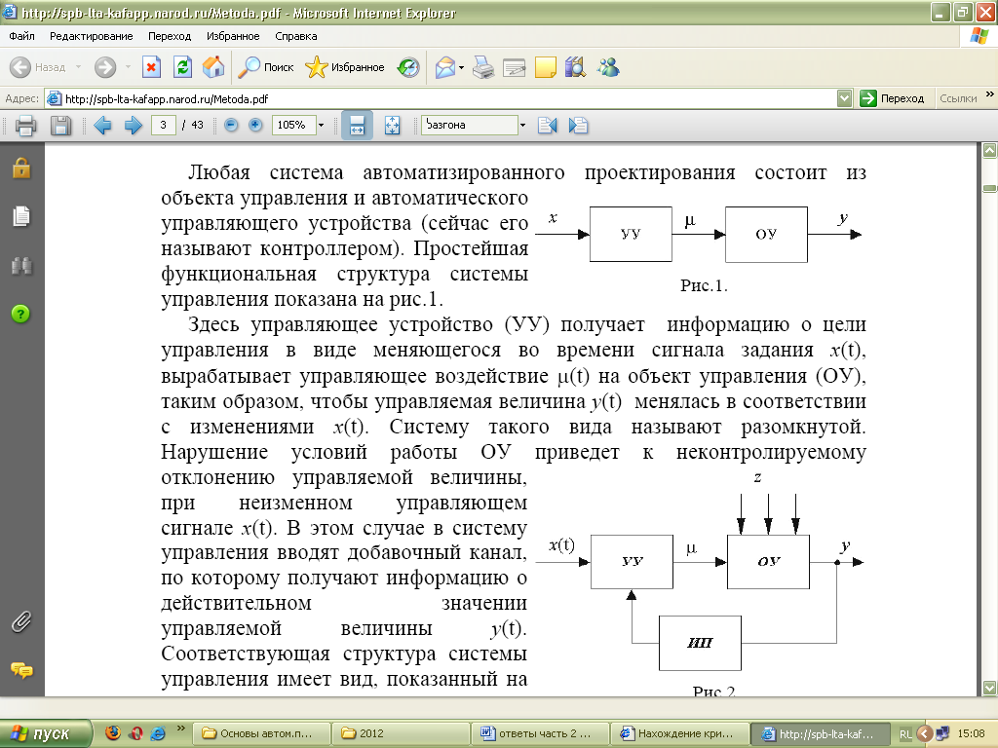The height and width of the screenshot is (748, 998).
Task: Find next occurrence icon
Action: 578,126
